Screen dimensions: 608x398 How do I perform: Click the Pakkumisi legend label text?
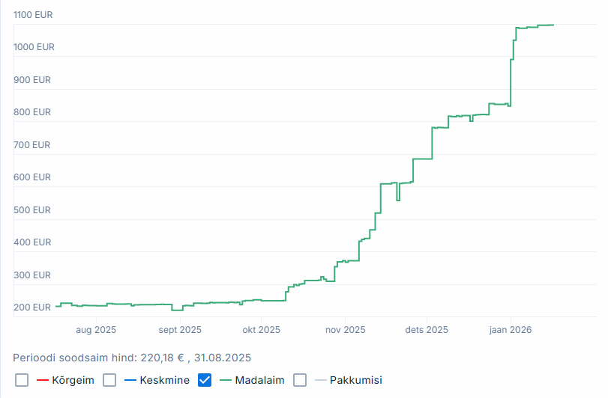[x=357, y=380]
